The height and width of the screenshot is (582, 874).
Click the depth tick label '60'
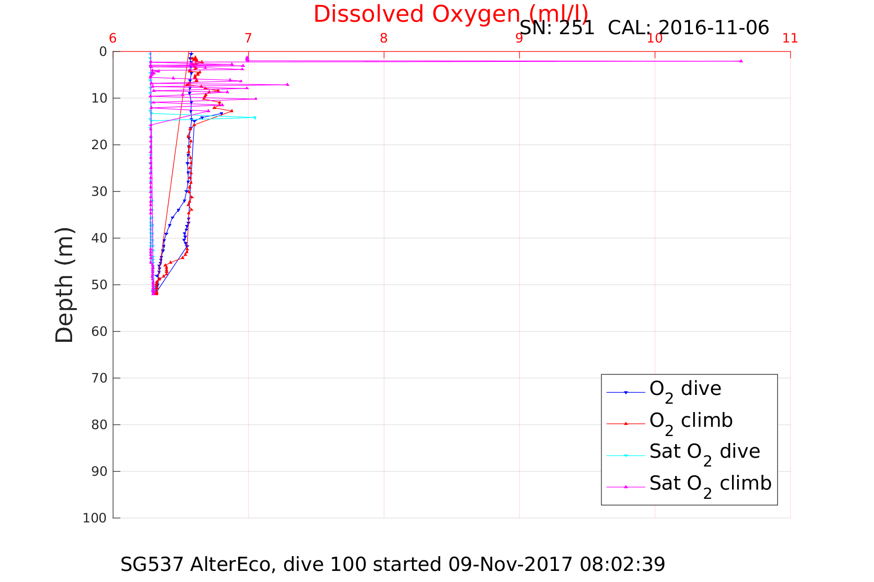coord(99,332)
